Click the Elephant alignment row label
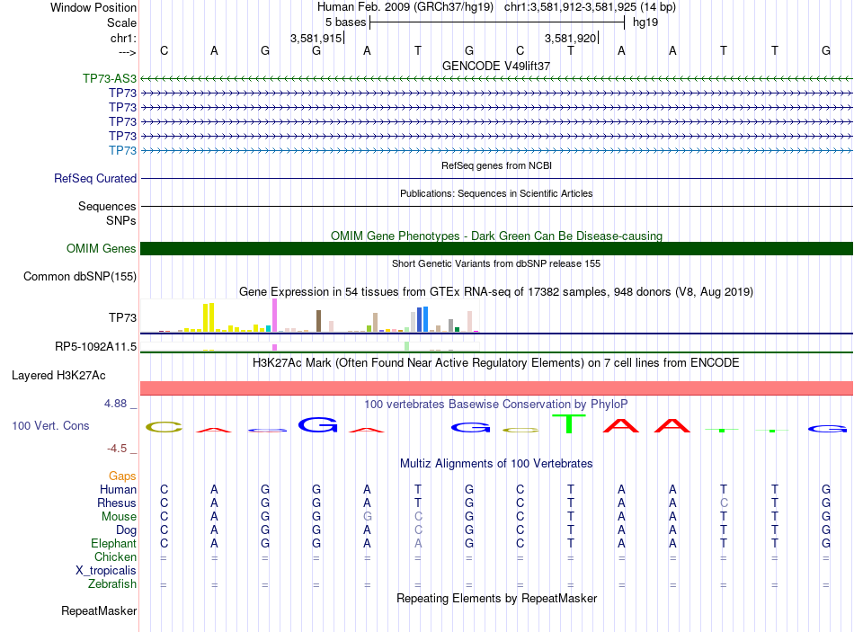This screenshot has width=854, height=632. click(113, 543)
